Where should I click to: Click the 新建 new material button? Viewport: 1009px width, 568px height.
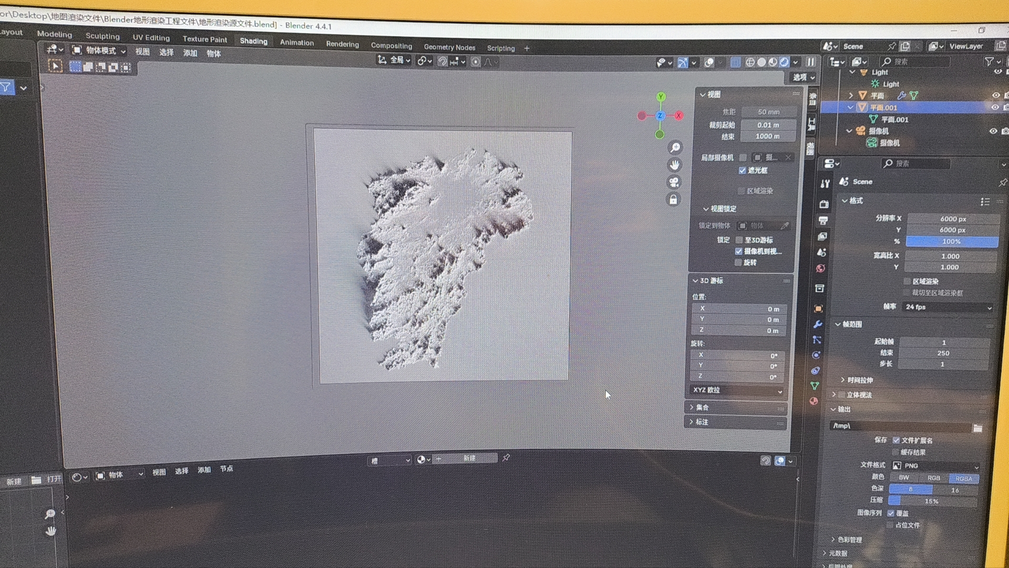click(469, 458)
